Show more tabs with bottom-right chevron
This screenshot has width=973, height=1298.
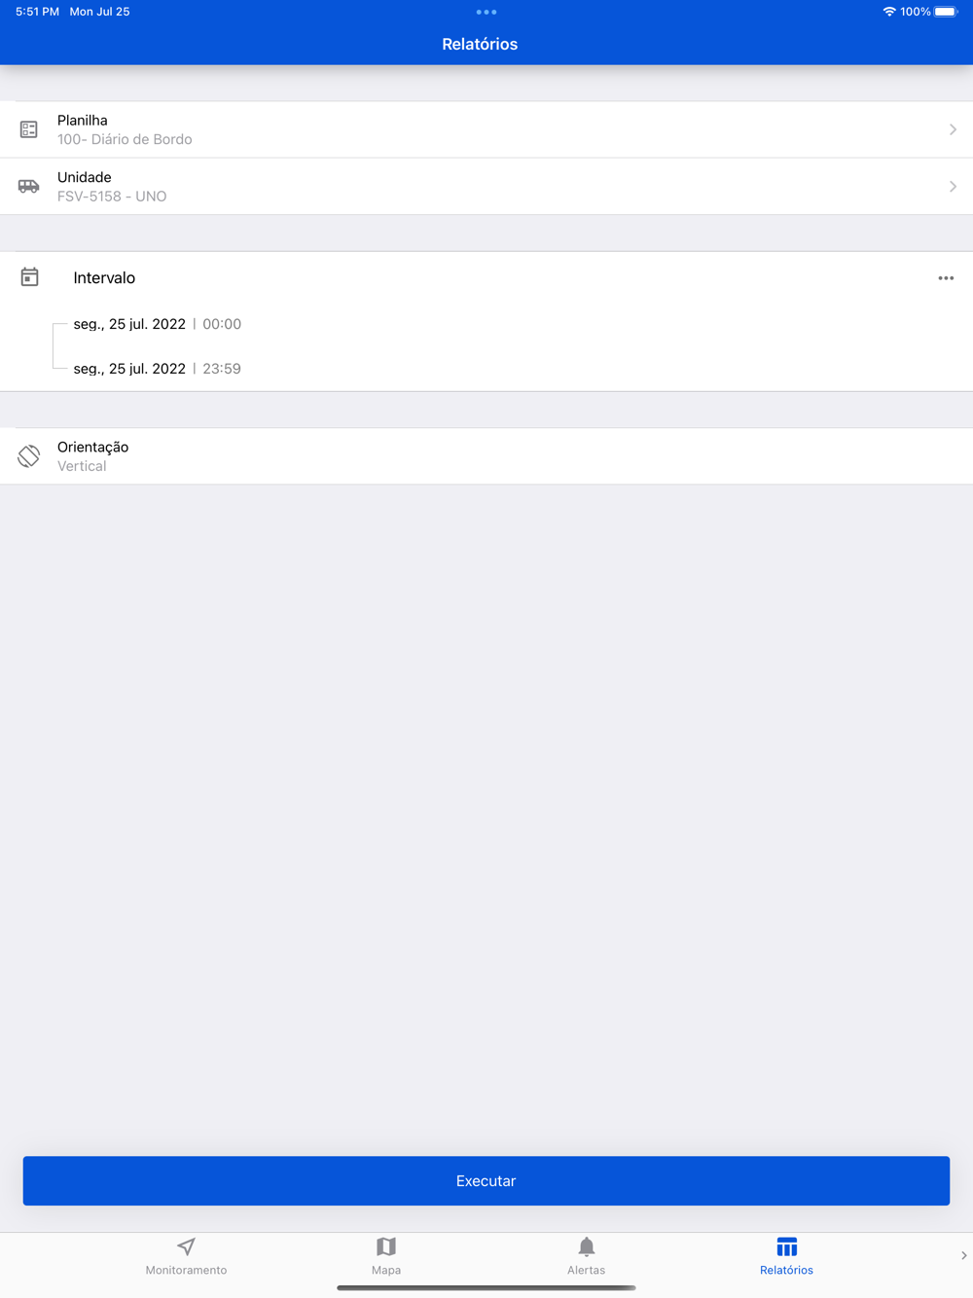tap(963, 1255)
